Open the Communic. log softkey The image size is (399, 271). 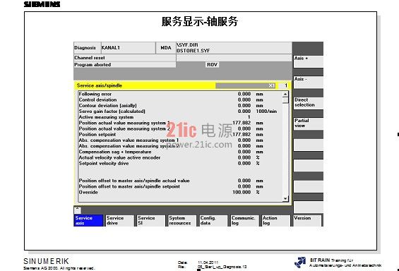click(x=244, y=220)
